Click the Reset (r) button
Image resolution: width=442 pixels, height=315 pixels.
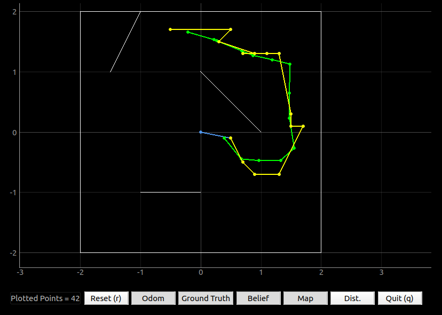(106, 298)
